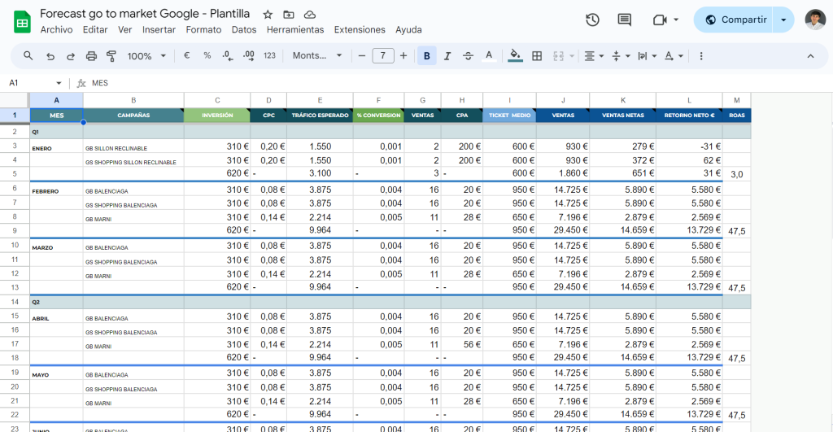Toggle bold formatting
Screen dimensions: 833x432
click(x=426, y=56)
